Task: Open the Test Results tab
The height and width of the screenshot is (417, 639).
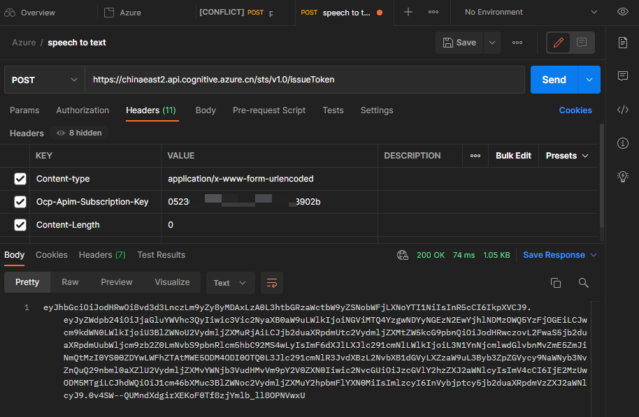Action: 161,255
